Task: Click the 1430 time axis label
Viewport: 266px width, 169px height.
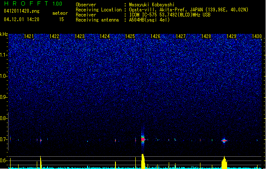Action: (257, 36)
